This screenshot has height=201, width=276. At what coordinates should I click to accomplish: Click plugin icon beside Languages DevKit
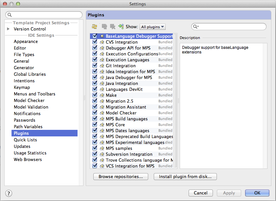click(102, 90)
